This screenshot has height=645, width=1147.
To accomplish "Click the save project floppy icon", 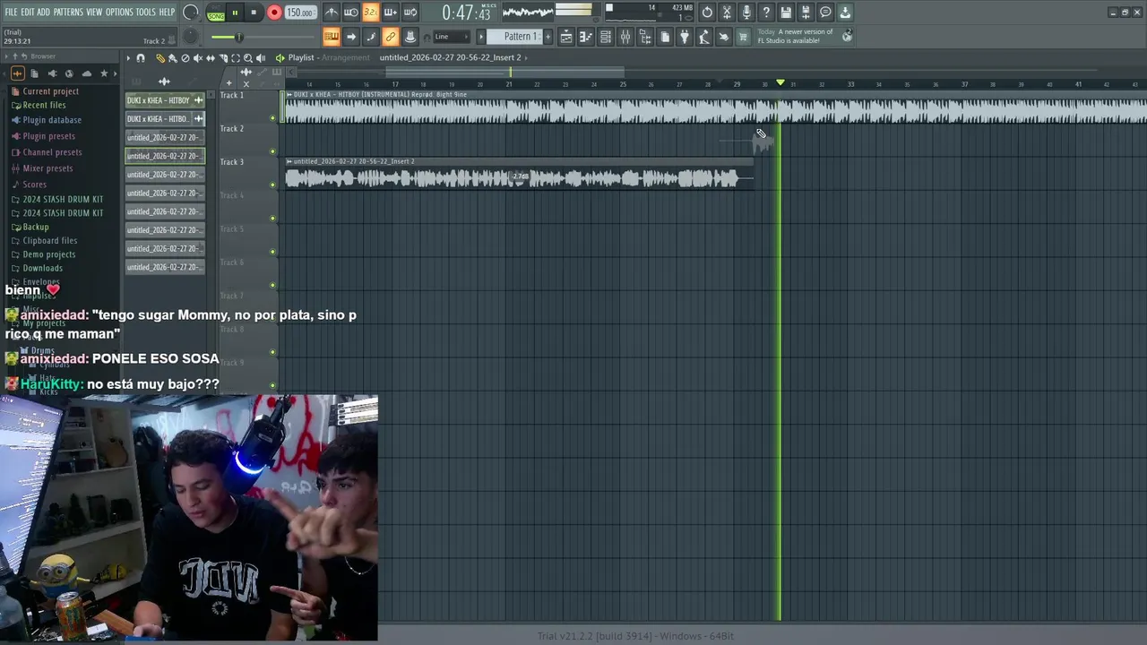I will (x=786, y=13).
